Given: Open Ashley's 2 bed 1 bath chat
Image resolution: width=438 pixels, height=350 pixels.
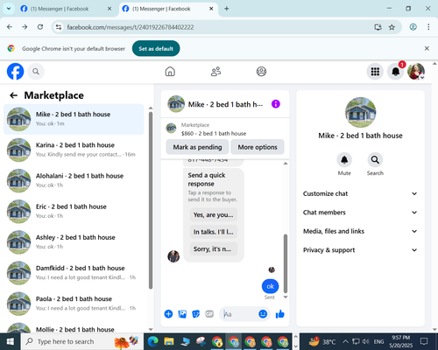Looking at the screenshot, I should tap(74, 241).
